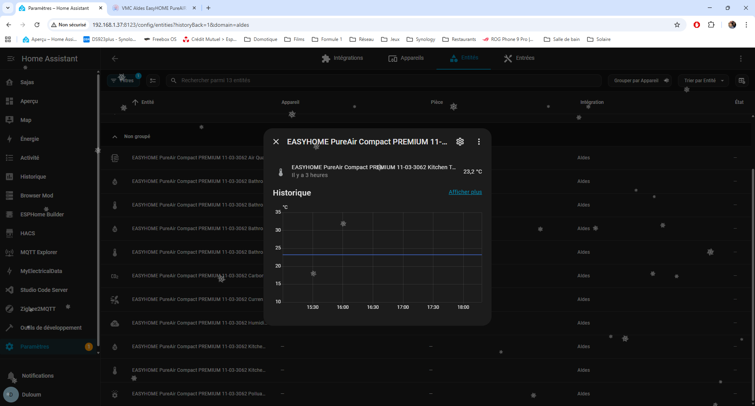Open Chrome extensions puzzle icon

[711, 25]
